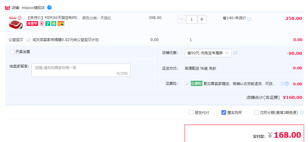Image resolution: width=308 pixels, height=142 pixels.
Task: Increase quantity with the plus button
Action: click(x=202, y=19)
